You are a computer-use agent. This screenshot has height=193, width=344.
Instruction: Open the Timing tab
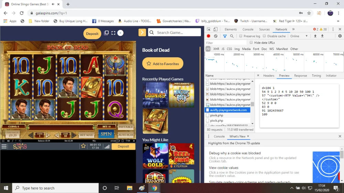316,76
